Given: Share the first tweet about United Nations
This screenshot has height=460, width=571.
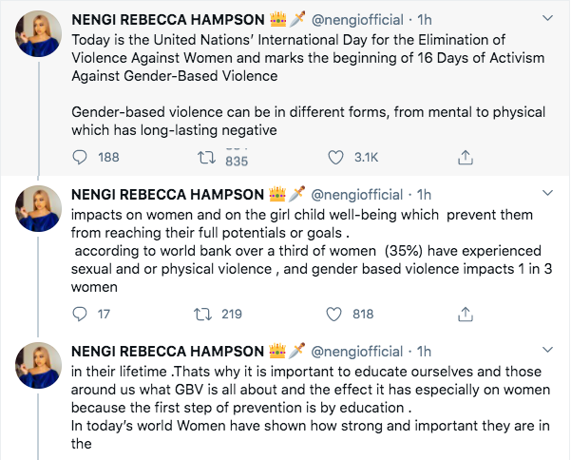Looking at the screenshot, I should point(466,157).
